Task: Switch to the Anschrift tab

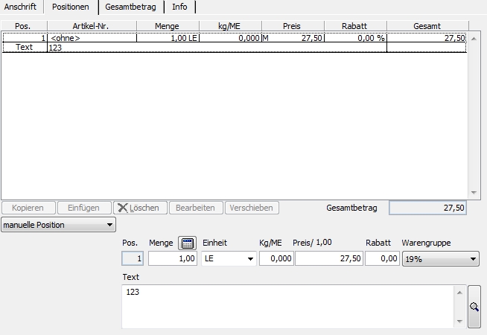Action: (20, 7)
